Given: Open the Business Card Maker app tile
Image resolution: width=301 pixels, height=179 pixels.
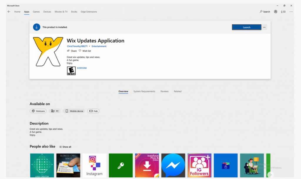Looking at the screenshot, I should click(68, 165).
